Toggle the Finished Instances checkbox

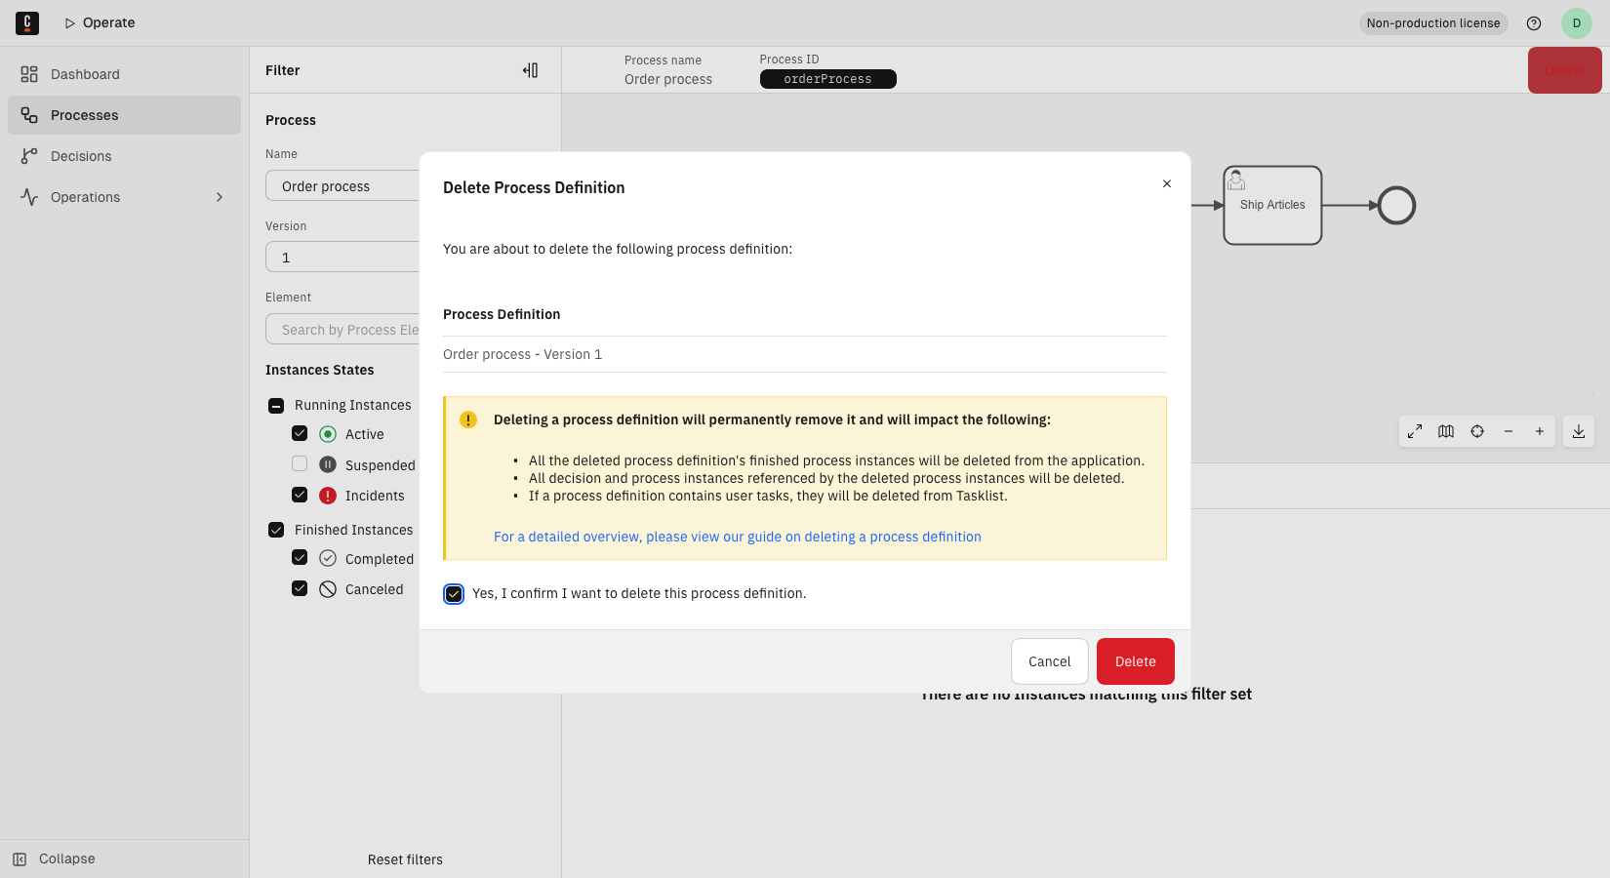(276, 530)
